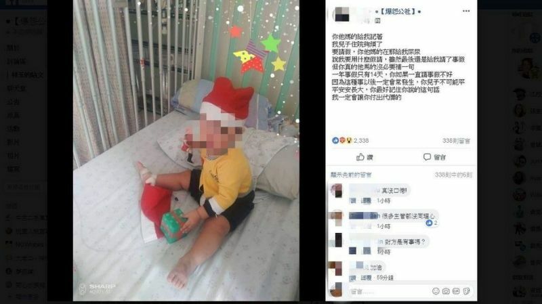Open the sticker picker in comment box
The height and width of the screenshot is (304, 542).
pos(466,291)
